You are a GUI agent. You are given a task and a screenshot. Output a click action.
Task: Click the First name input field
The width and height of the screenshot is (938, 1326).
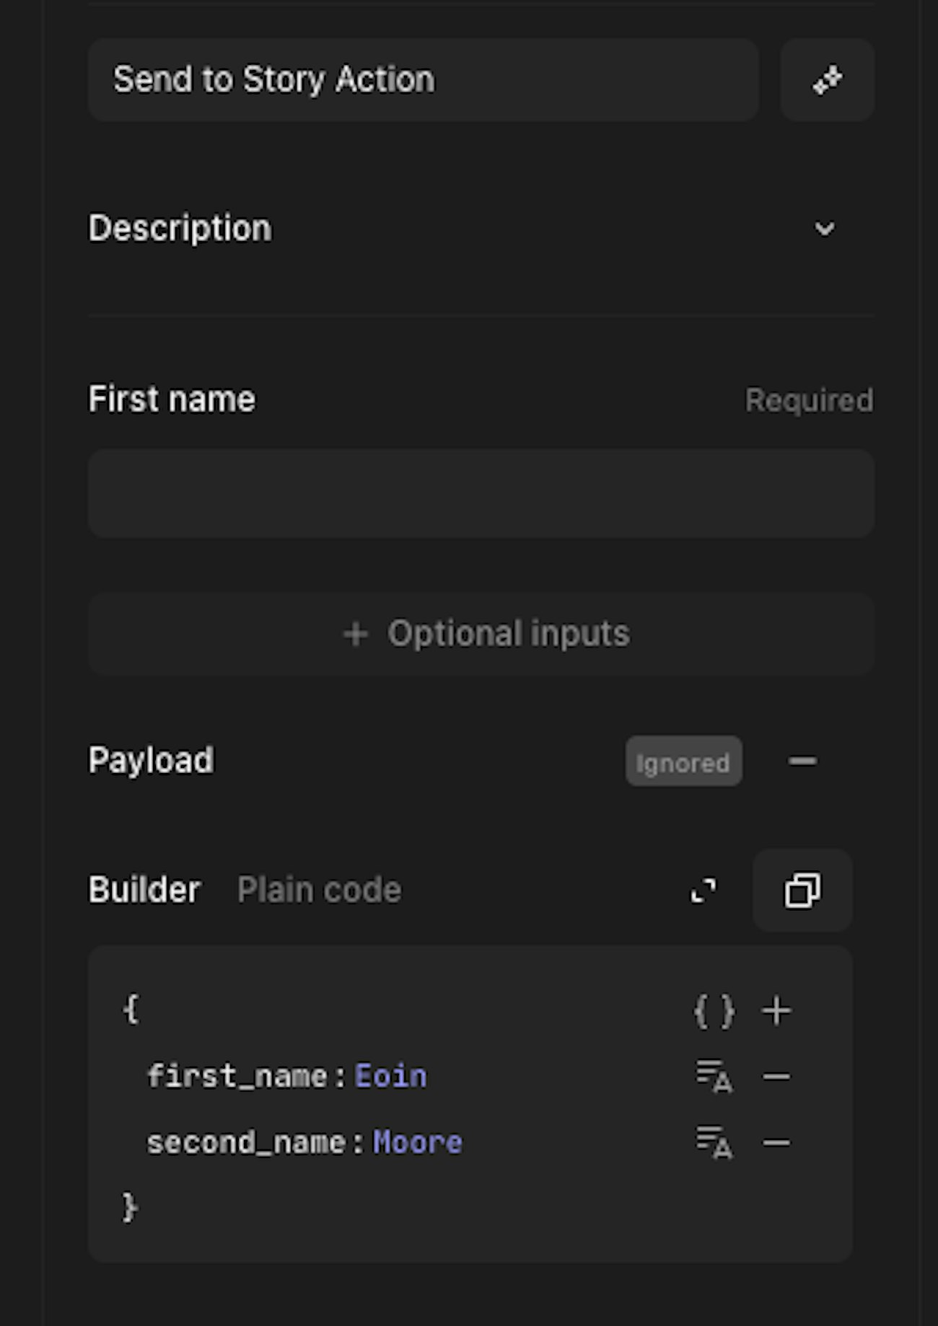tap(481, 494)
